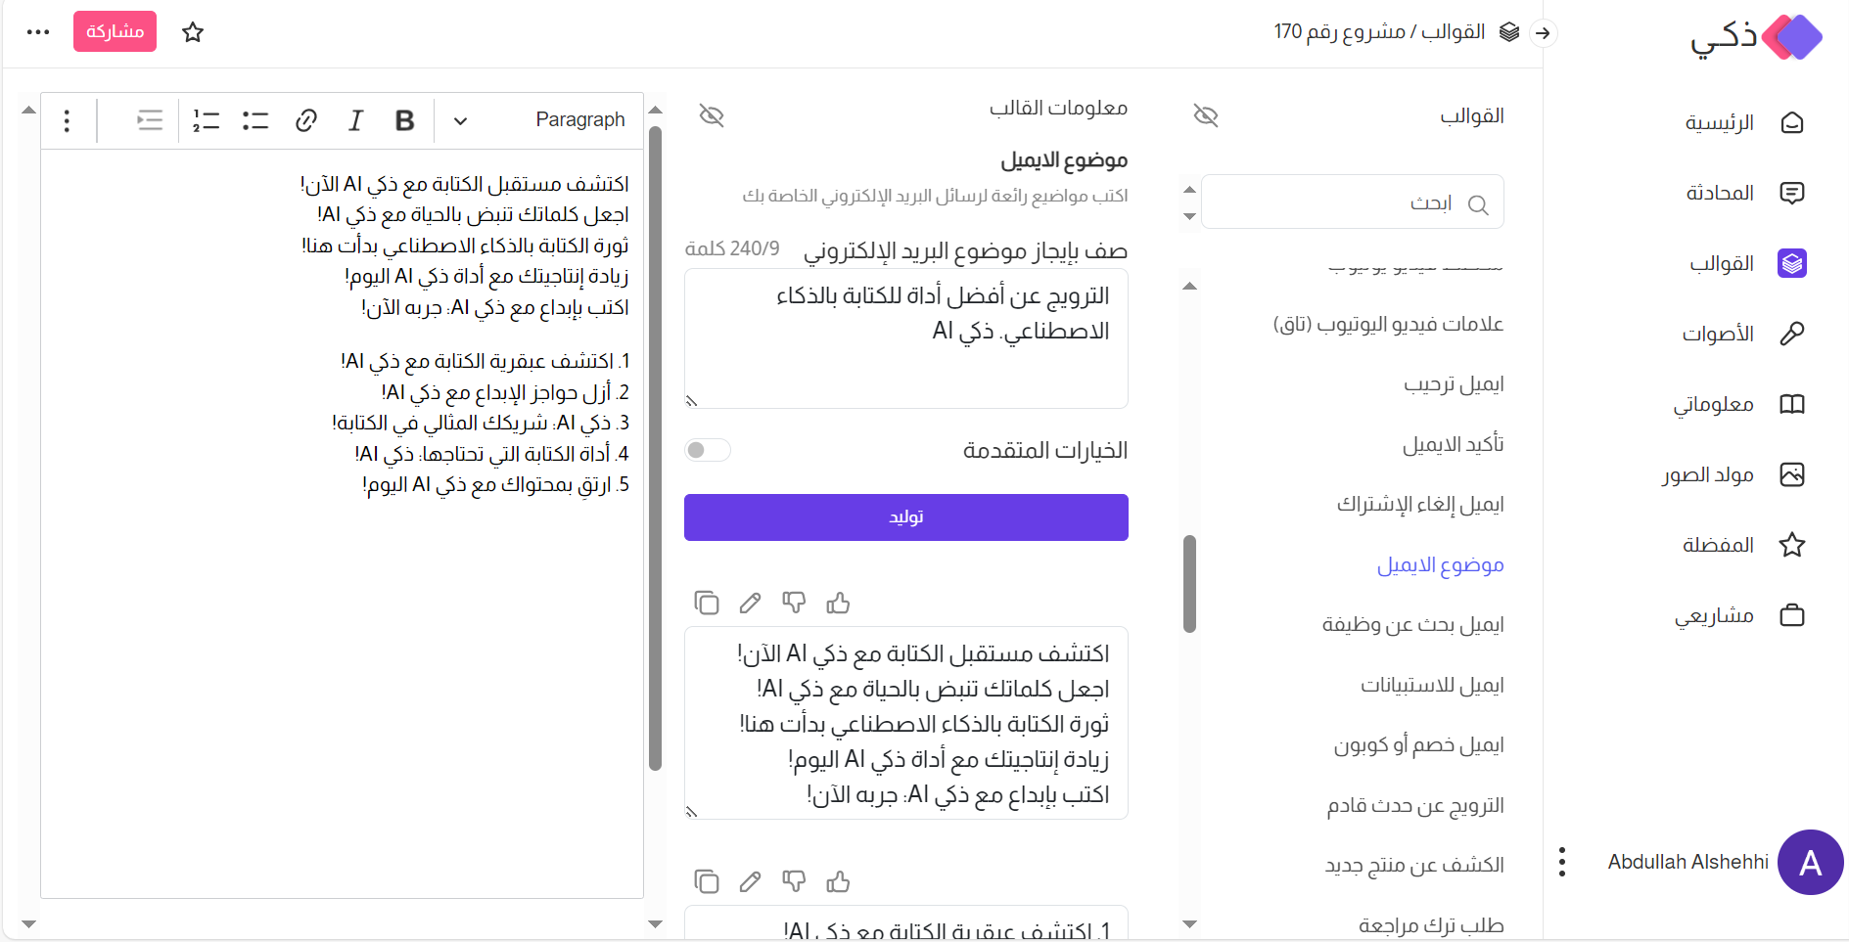This screenshot has width=1849, height=942.
Task: Click Abdullah Alshehhi user name
Action: 1687,862
